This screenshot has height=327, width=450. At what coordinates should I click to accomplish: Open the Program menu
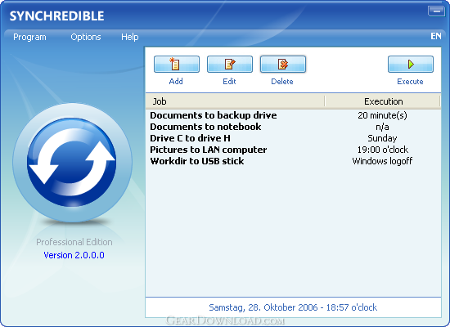point(29,37)
